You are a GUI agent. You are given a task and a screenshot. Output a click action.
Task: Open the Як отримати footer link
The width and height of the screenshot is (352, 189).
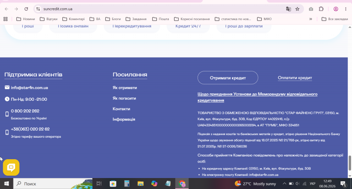(x=125, y=88)
